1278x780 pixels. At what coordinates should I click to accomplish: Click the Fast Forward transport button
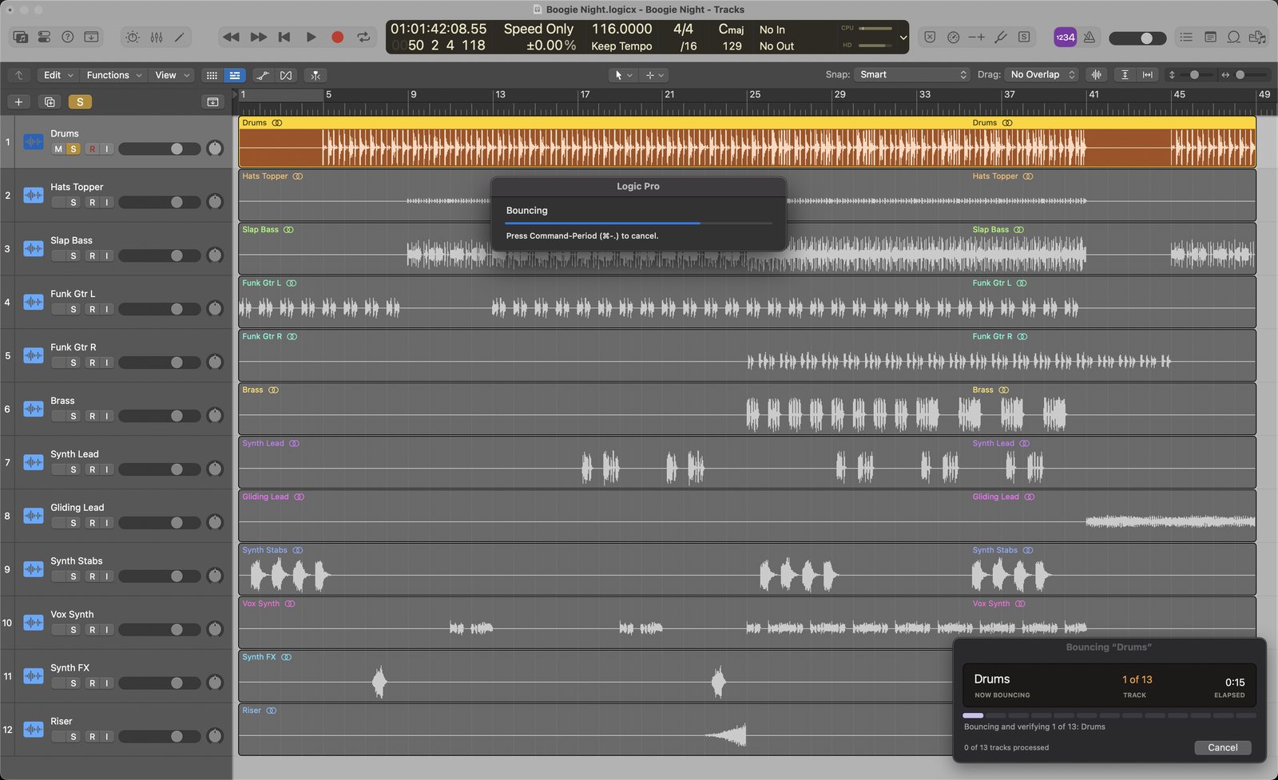(258, 37)
